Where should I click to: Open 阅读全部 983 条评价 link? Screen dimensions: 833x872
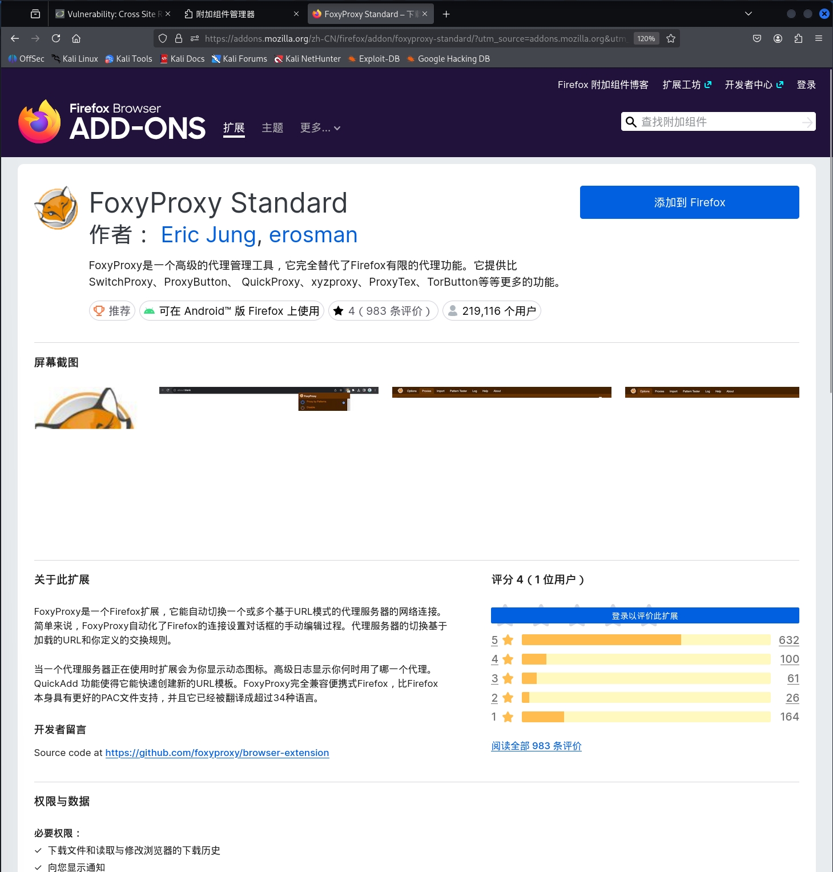[x=536, y=746]
